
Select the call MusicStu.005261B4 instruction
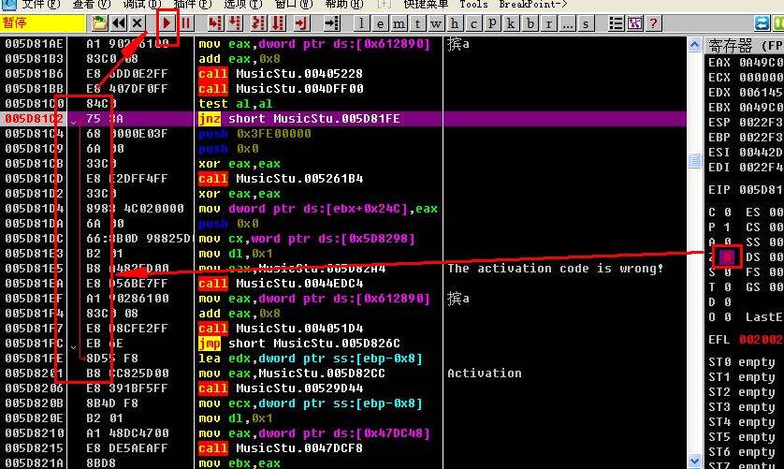tap(281, 179)
